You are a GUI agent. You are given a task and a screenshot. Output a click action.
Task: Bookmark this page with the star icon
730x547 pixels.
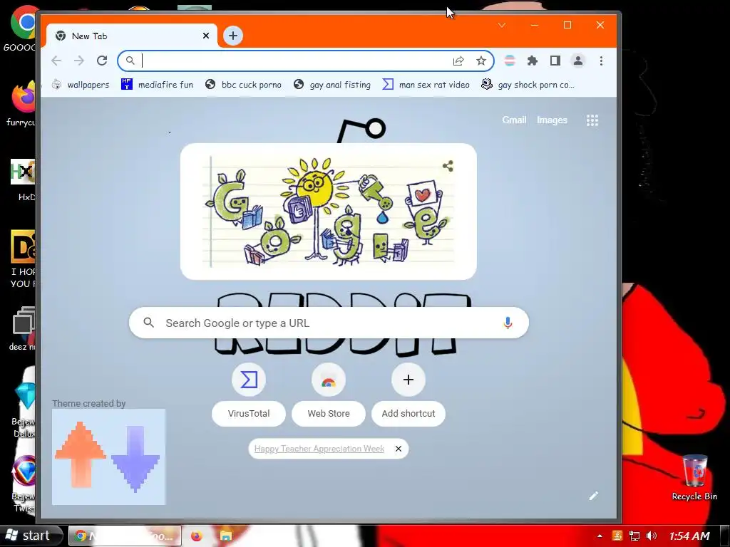[x=481, y=61]
